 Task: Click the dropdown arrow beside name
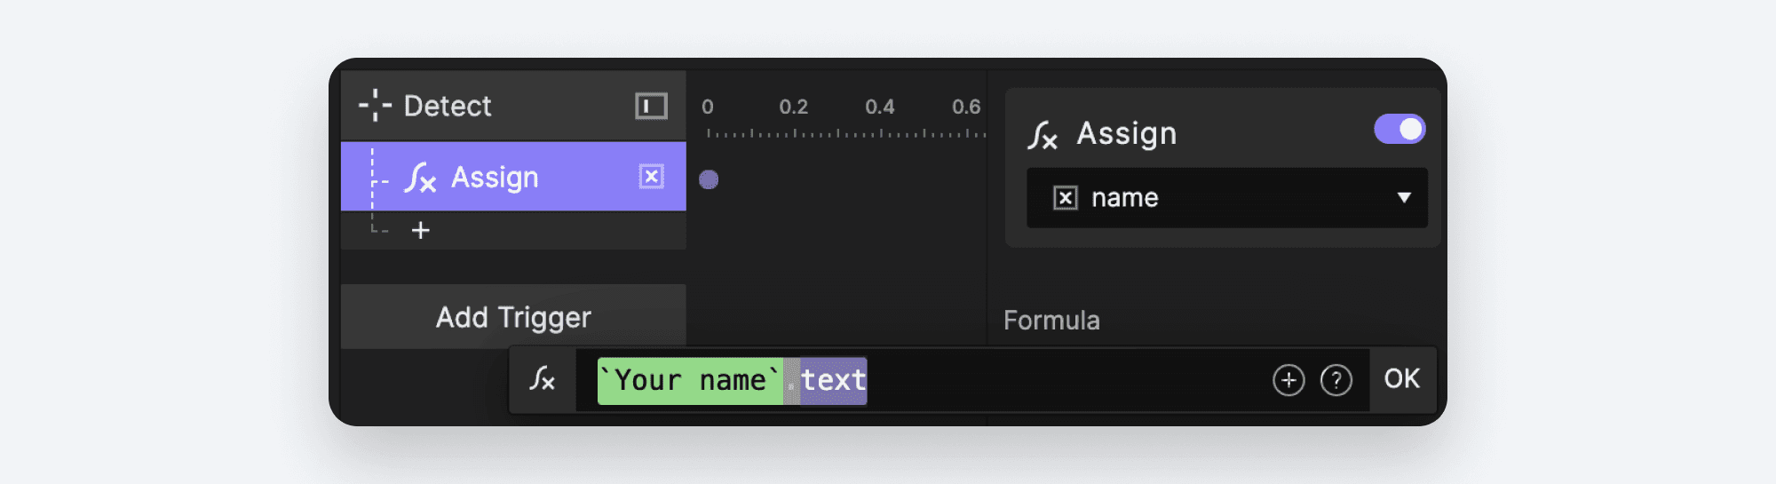[1404, 197]
